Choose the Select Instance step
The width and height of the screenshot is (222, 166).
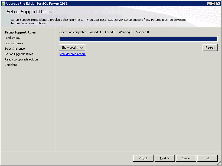(15, 49)
